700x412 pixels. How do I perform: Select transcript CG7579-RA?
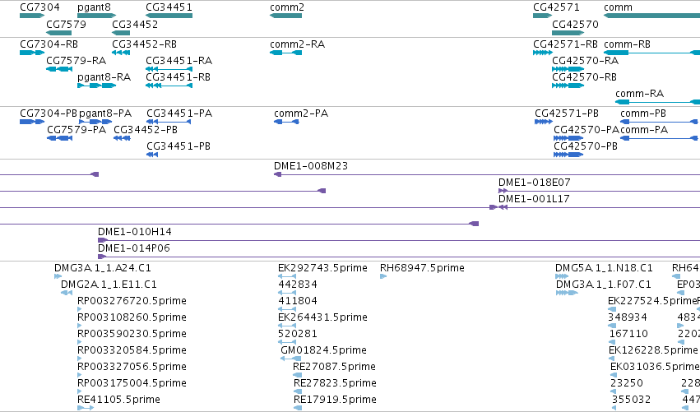[x=59, y=69]
